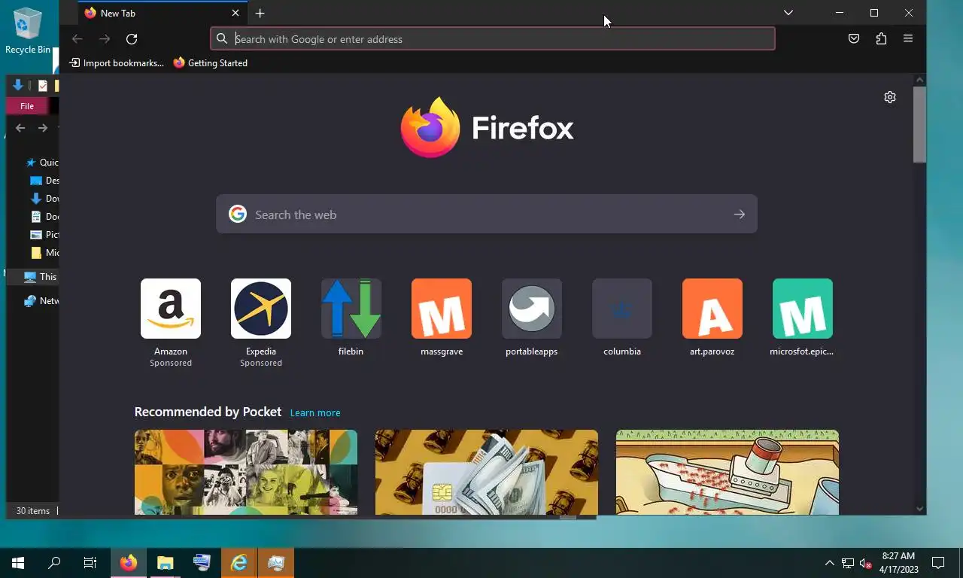Click the properties checkmark icon in File Explorer title bar

(43, 86)
